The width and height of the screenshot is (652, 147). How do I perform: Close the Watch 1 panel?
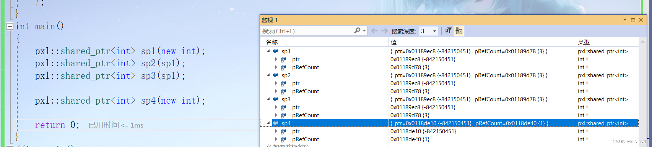click(x=641, y=20)
